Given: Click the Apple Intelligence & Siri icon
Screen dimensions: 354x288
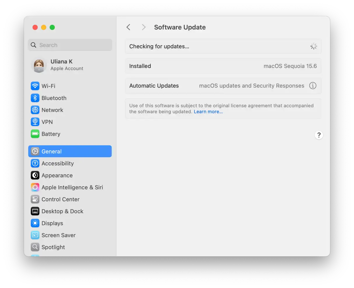Looking at the screenshot, I should tap(35, 187).
